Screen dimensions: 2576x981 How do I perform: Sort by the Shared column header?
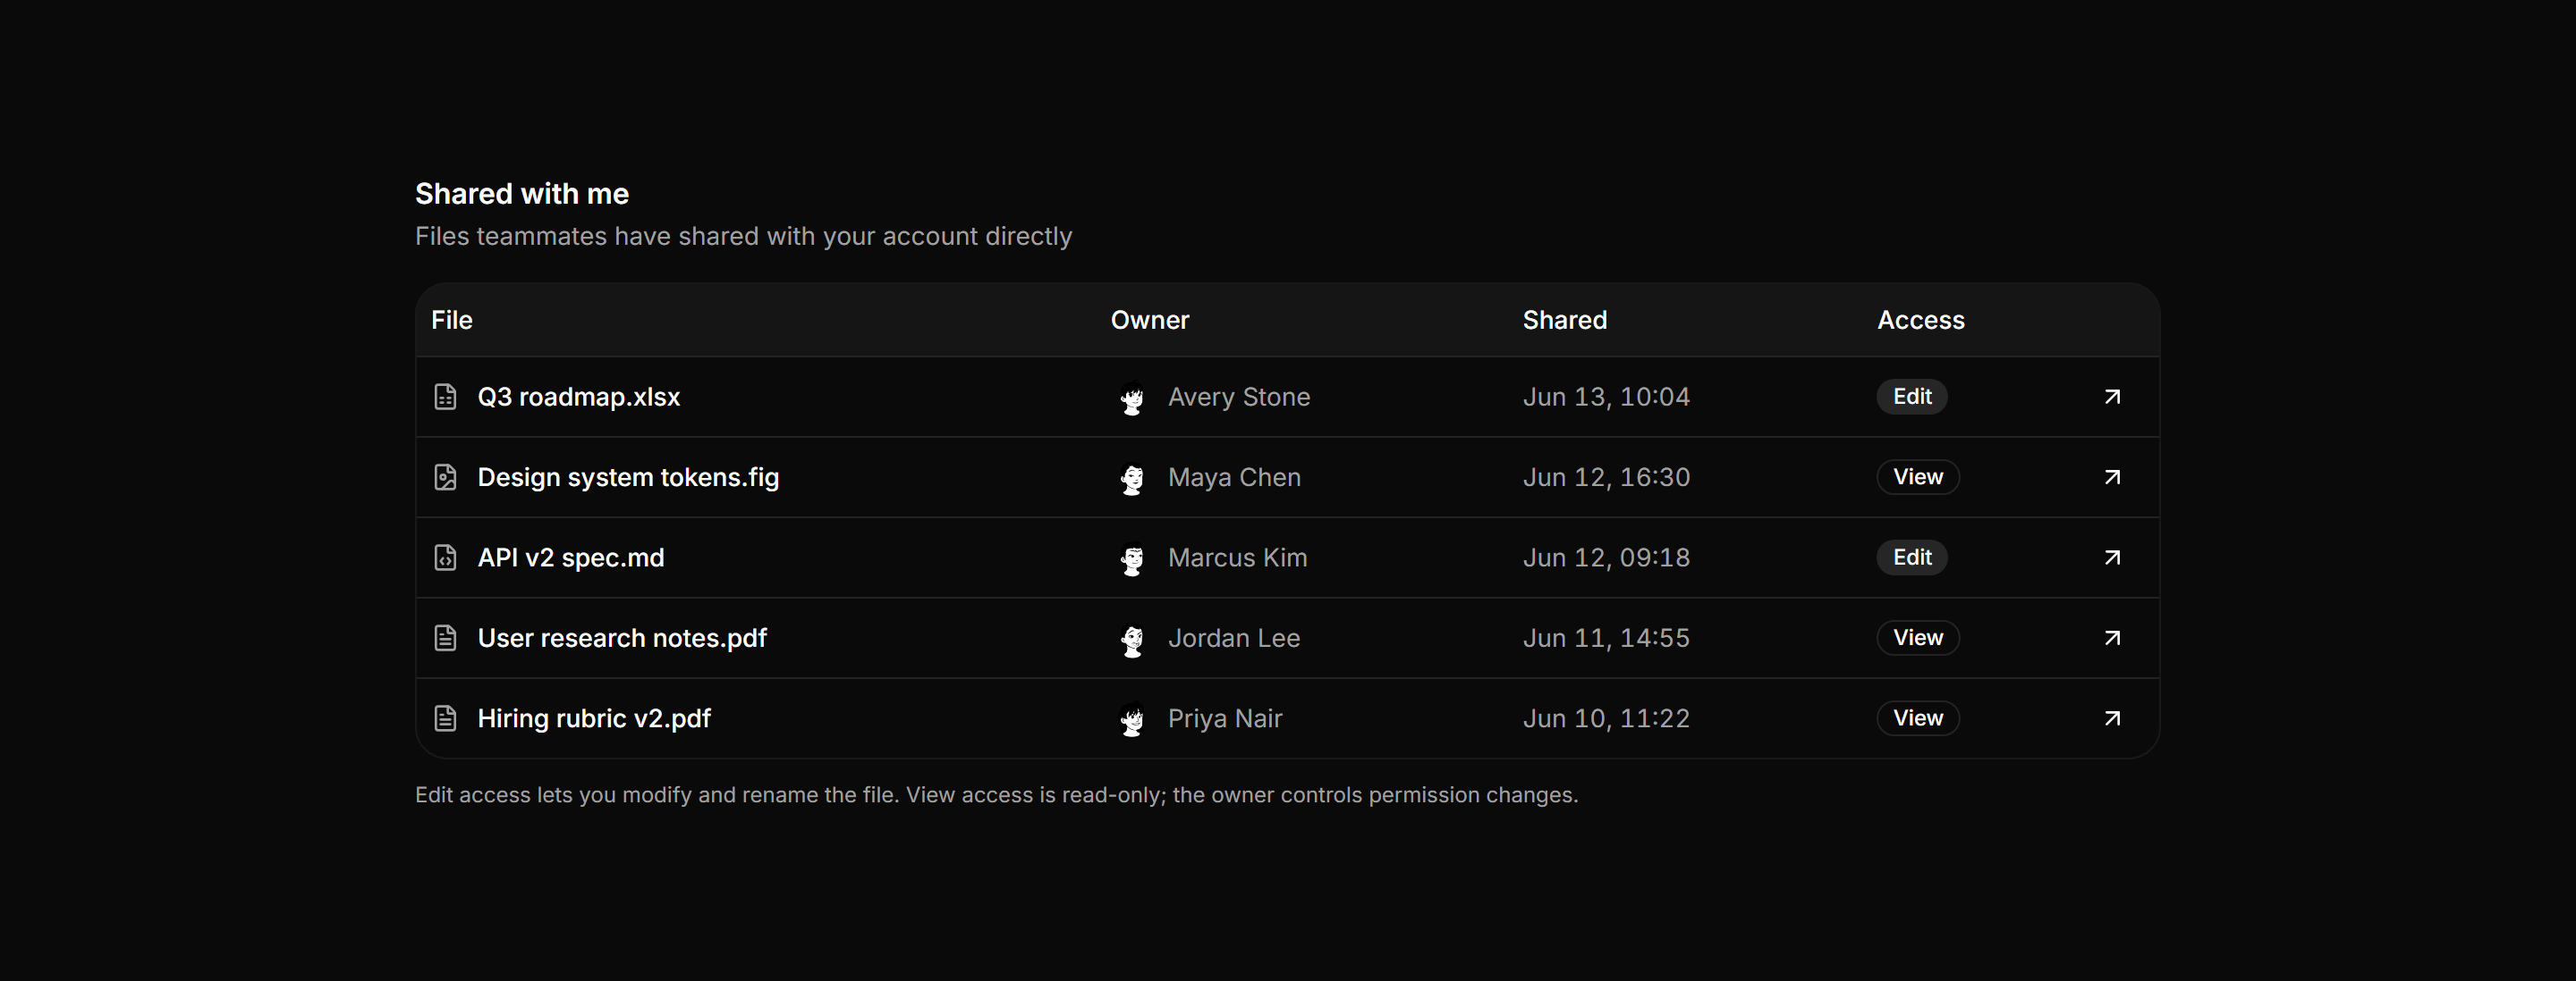coord(1564,321)
